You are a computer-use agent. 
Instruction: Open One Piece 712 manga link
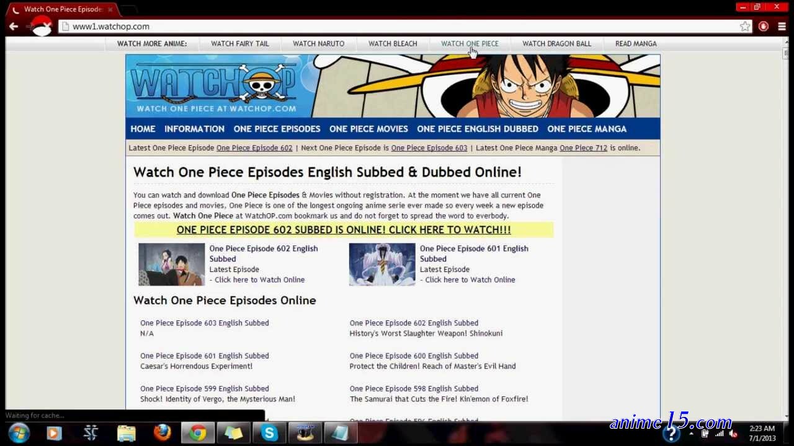coord(583,148)
